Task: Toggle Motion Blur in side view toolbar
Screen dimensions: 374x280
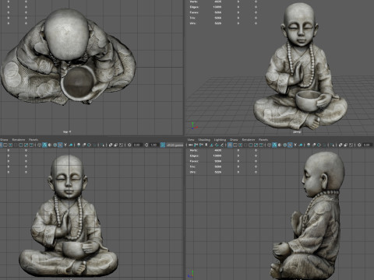Action: pos(314,145)
